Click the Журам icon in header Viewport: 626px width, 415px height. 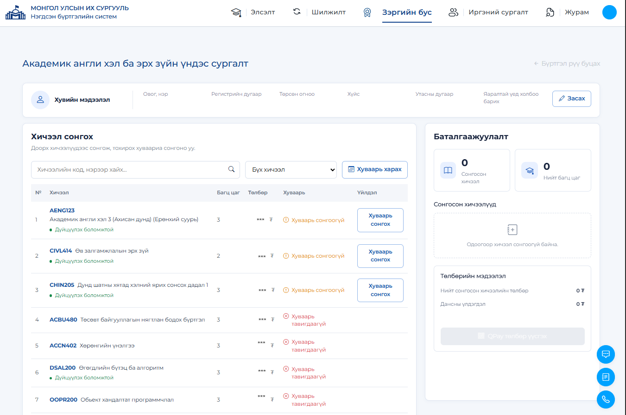[x=550, y=12]
